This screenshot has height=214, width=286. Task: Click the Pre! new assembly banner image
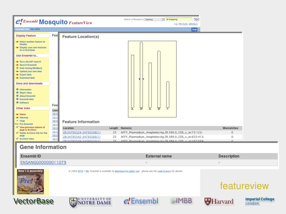coord(30,182)
